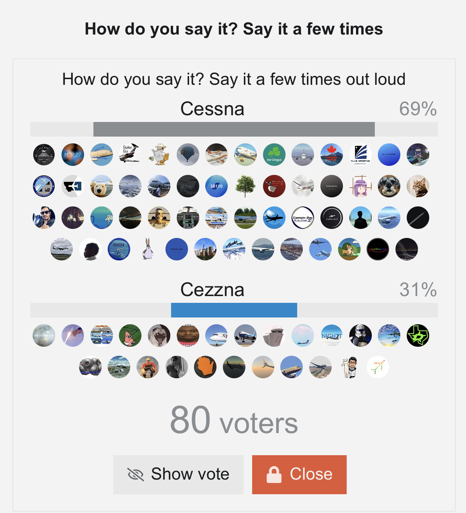Close the poll with the Close button
The width and height of the screenshot is (466, 513).
[299, 474]
